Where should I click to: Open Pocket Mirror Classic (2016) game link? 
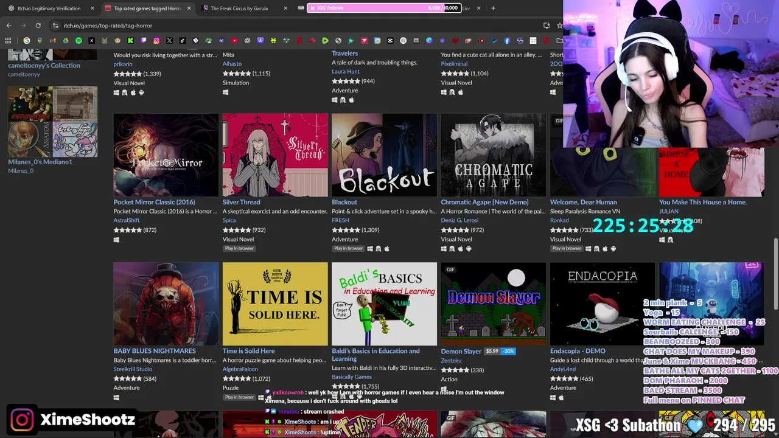tap(154, 202)
